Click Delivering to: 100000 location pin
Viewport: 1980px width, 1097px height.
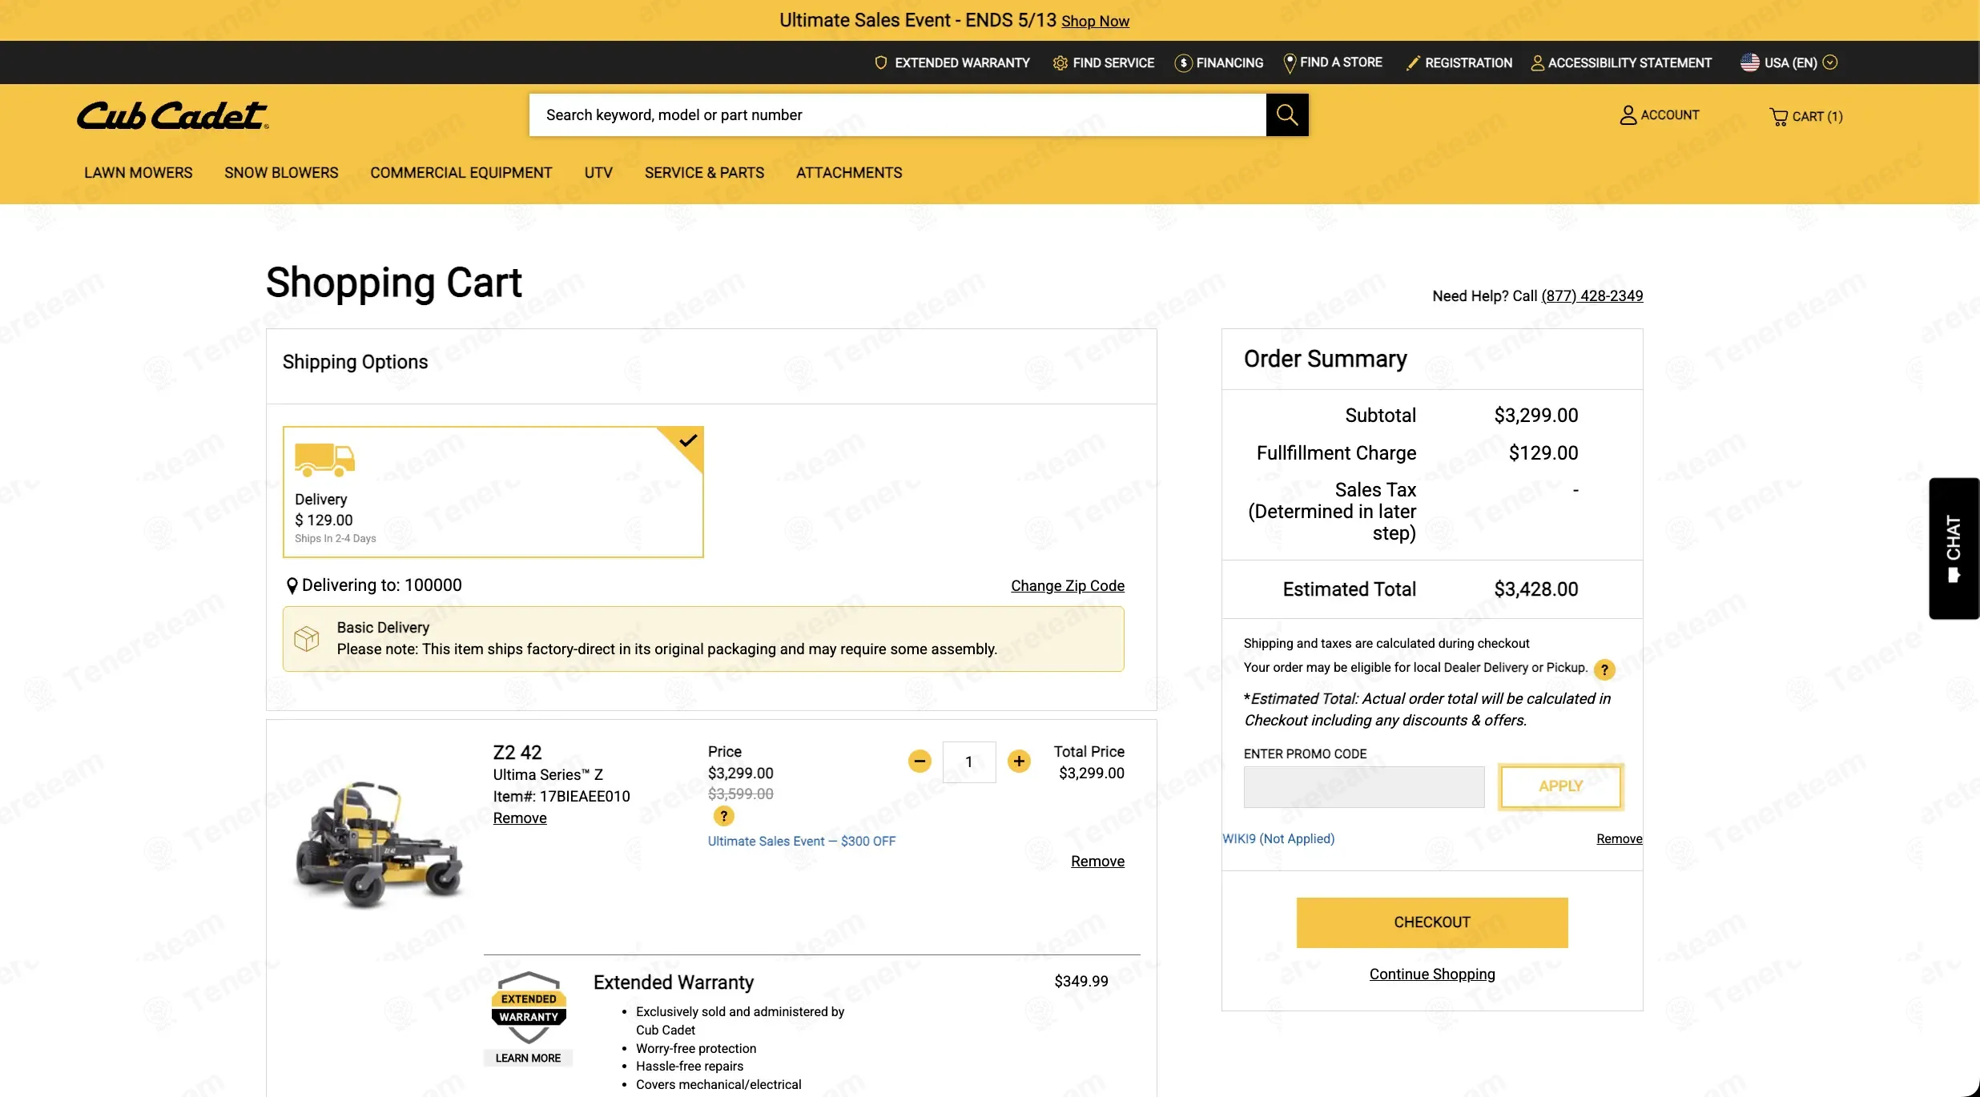coord(292,585)
